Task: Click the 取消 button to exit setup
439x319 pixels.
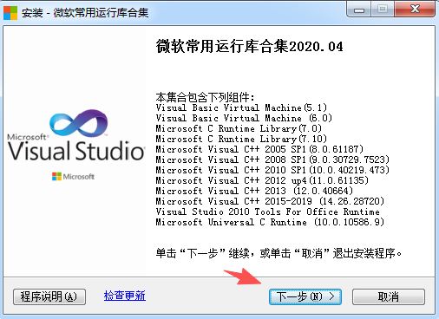Action: (389, 296)
